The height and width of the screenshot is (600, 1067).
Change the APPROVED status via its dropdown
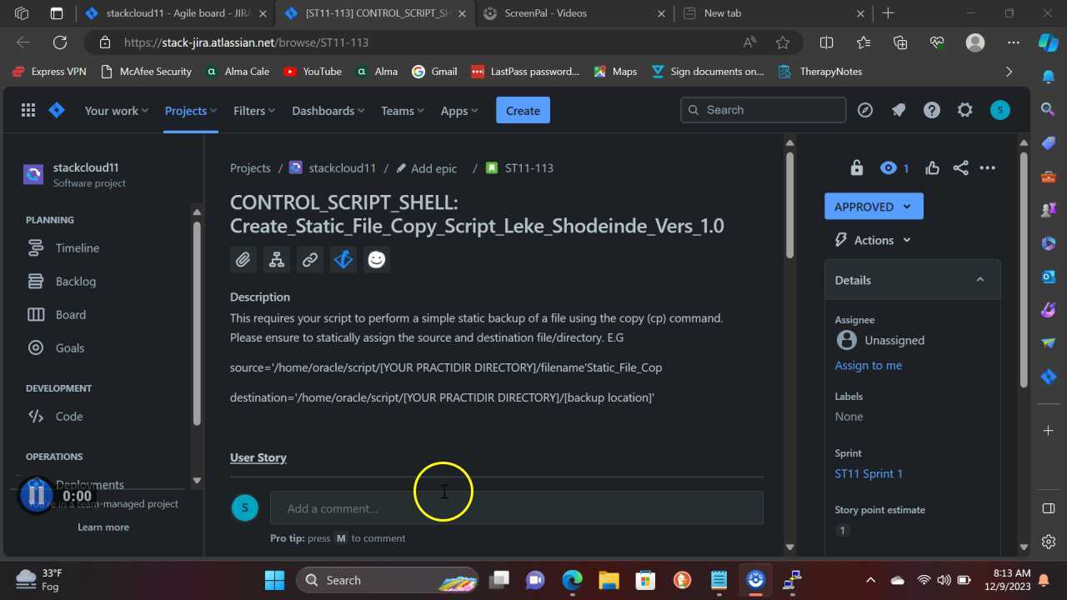pyautogui.click(x=873, y=206)
